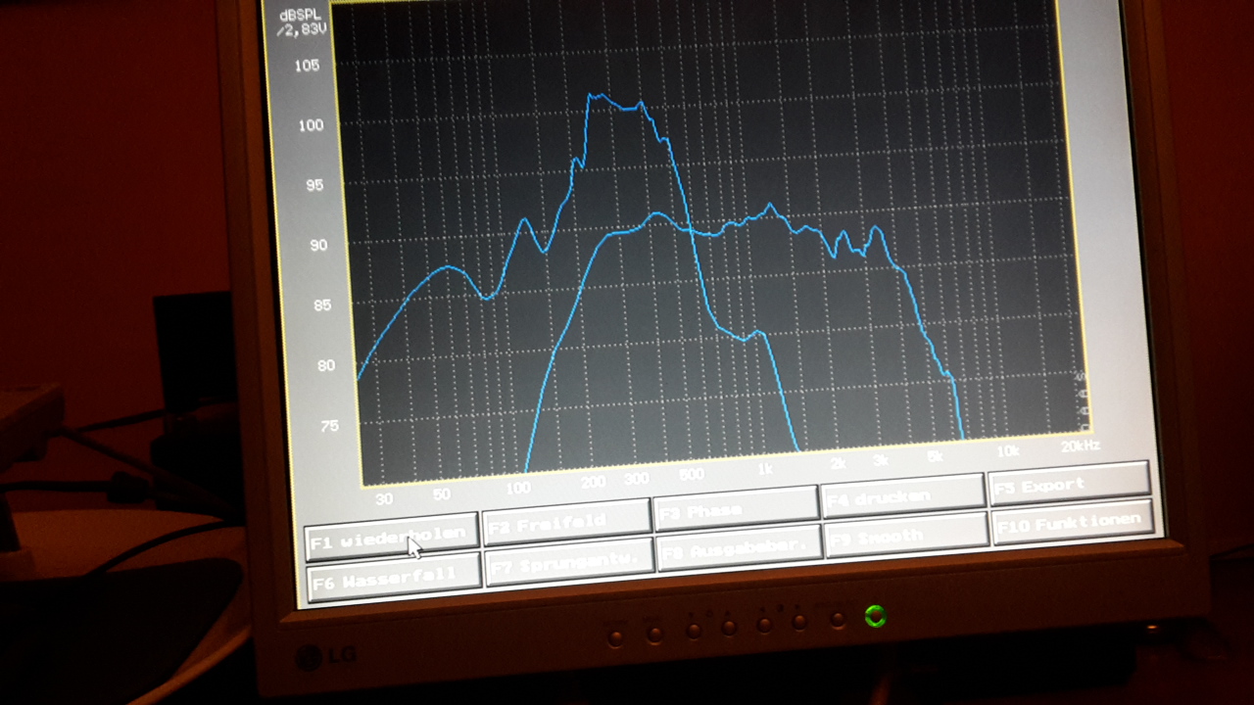
Task: Apply F9 Smooth to the curve
Action: (x=906, y=534)
